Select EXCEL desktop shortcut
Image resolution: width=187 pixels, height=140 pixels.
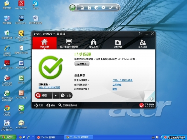point(21,80)
